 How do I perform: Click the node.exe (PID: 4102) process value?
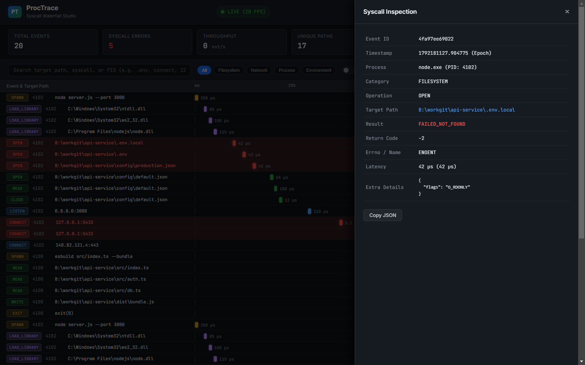(x=448, y=67)
